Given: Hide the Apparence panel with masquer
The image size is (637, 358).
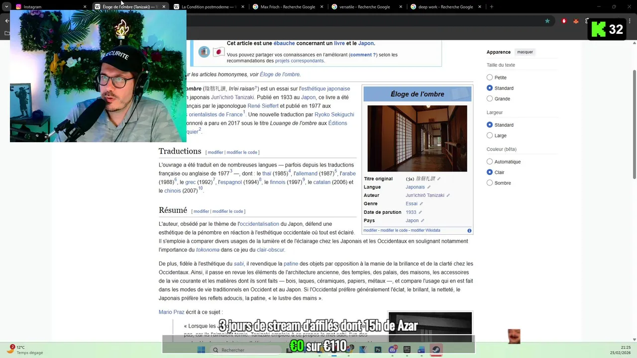Looking at the screenshot, I should (x=525, y=52).
